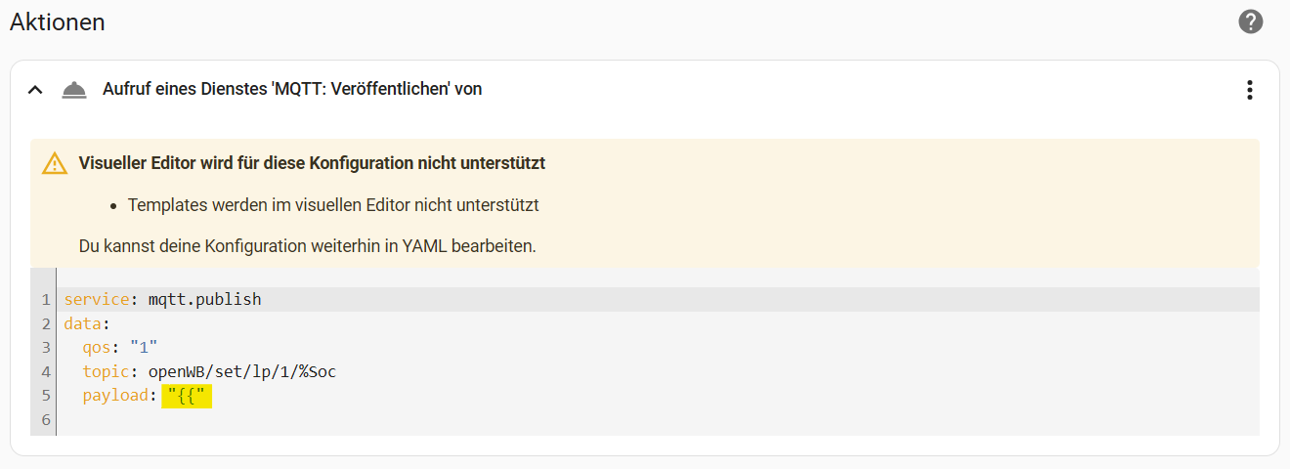Collapse the MQTT service action card
Screen dimensions: 1290x469
pyautogui.click(x=35, y=90)
